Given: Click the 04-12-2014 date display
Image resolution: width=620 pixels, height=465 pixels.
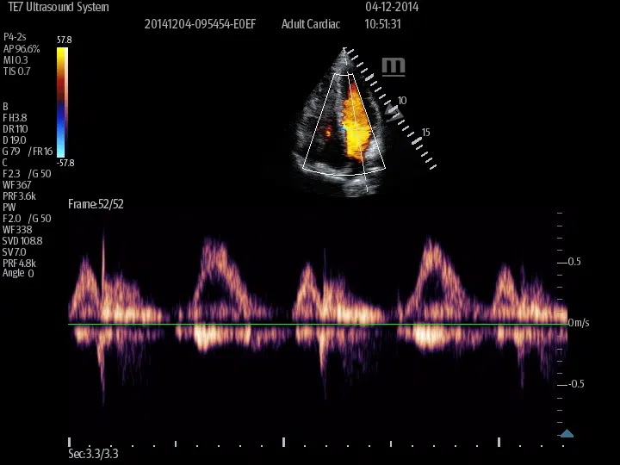Looking at the screenshot, I should 391,7.
